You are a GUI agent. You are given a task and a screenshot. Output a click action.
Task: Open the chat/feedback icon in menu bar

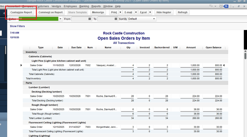[x=211, y=6]
